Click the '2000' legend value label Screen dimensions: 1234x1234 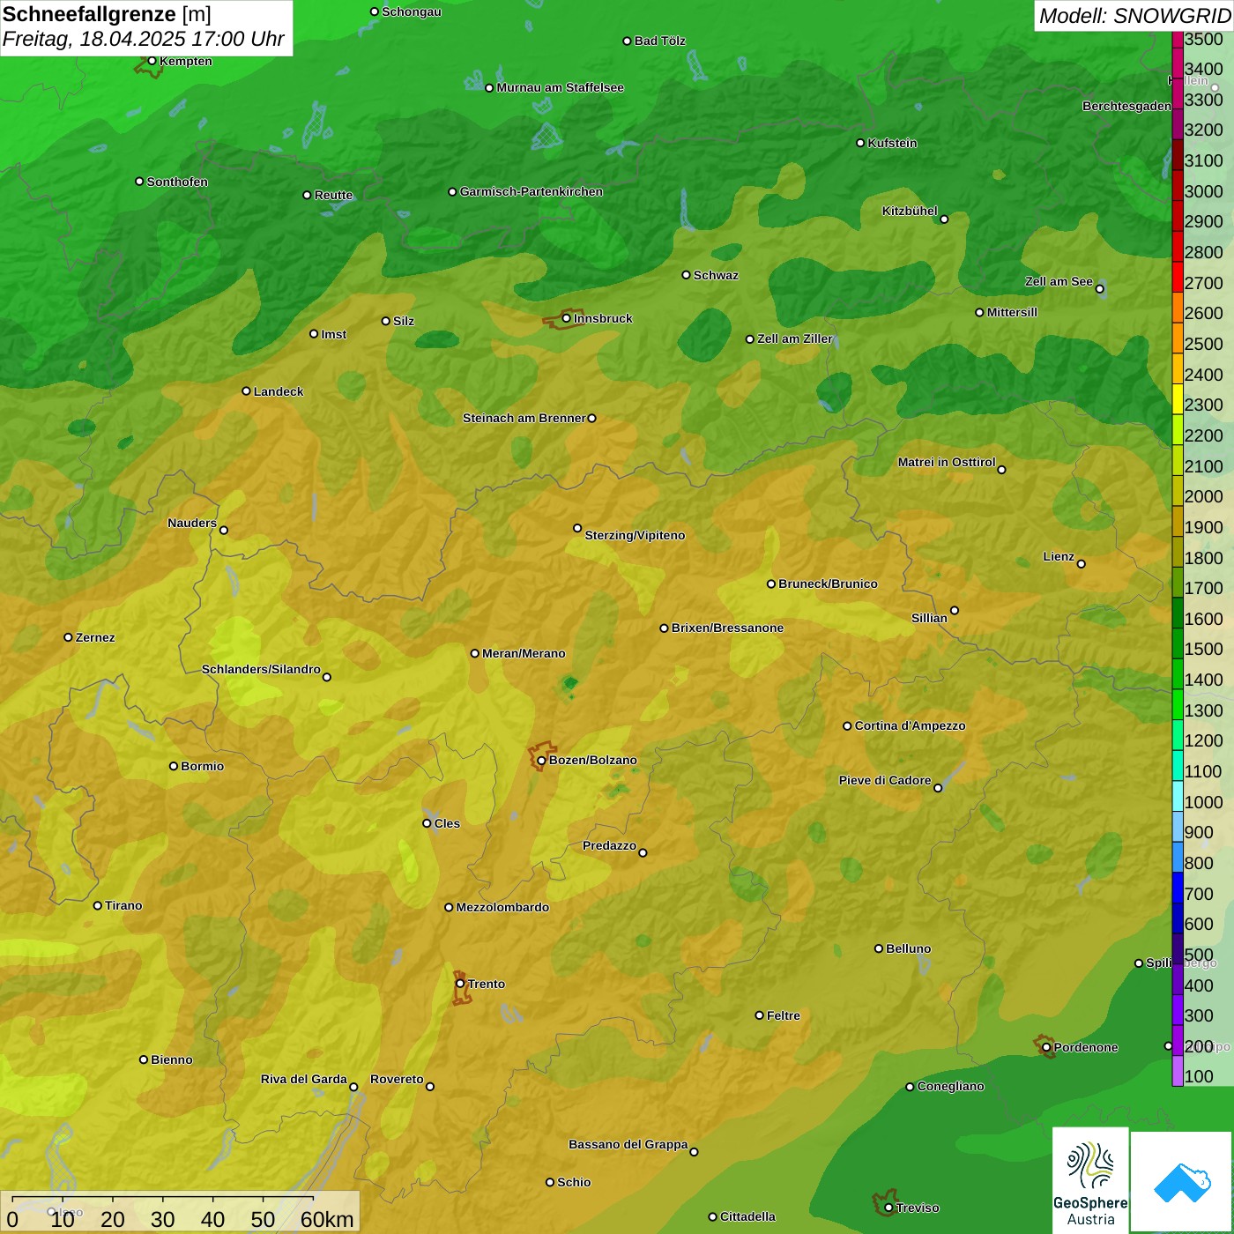coord(1204,496)
